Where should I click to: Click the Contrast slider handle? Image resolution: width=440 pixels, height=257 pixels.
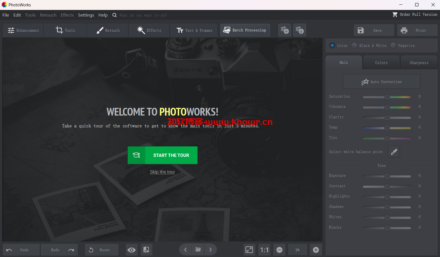tap(387, 187)
